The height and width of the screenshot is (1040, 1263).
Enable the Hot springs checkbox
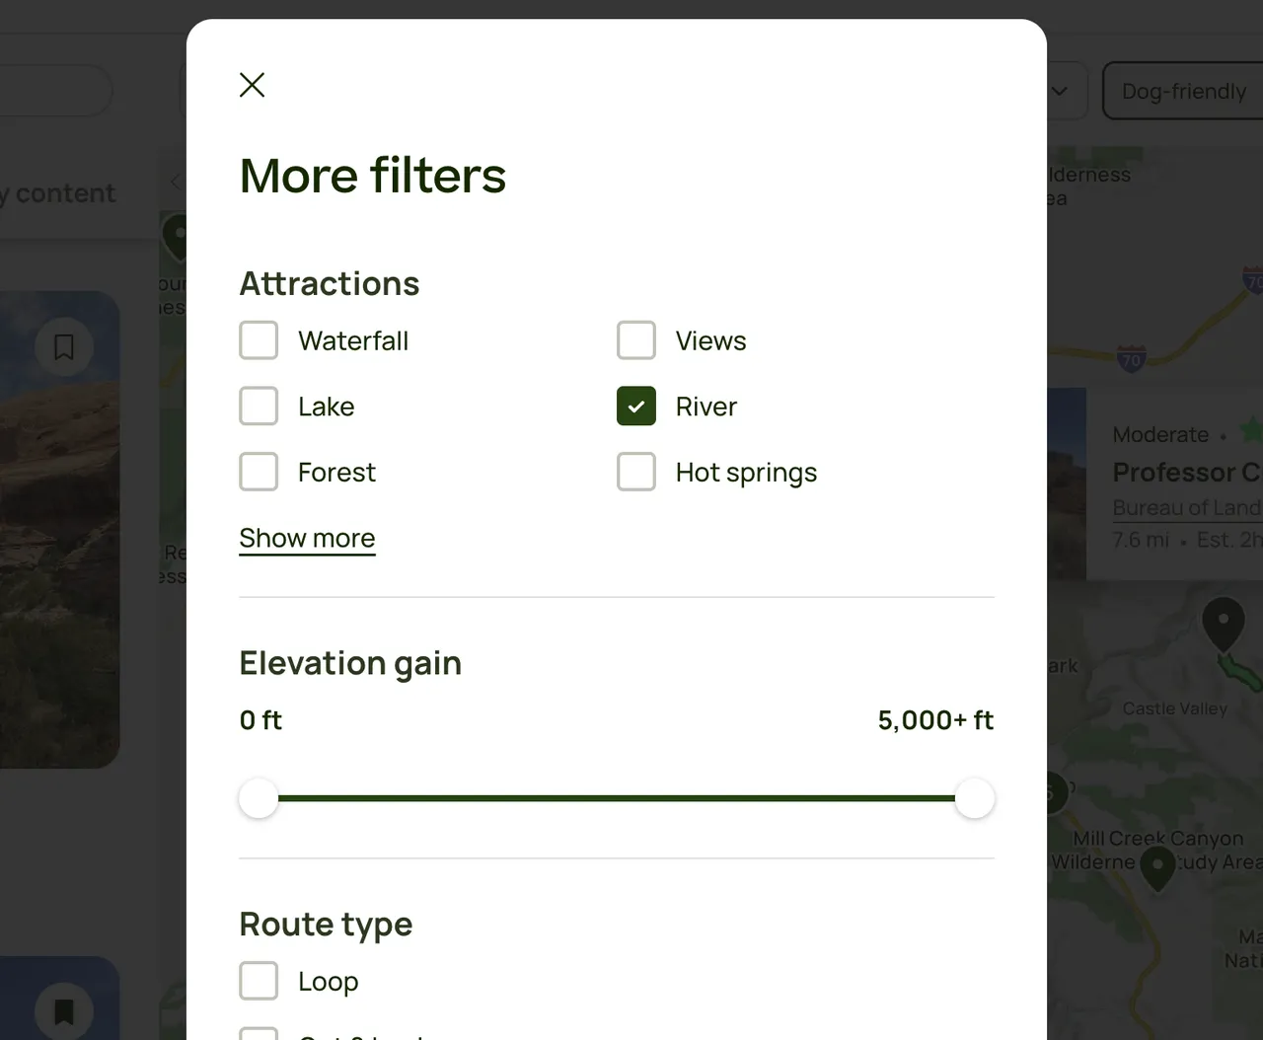tap(636, 472)
